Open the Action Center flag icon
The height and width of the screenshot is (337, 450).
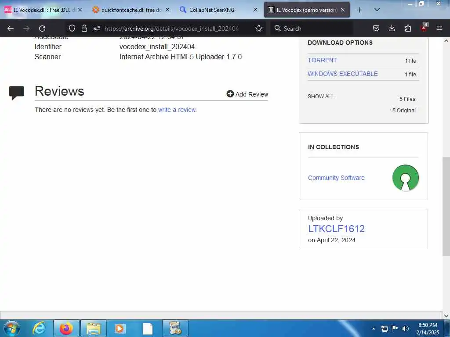[395, 329]
